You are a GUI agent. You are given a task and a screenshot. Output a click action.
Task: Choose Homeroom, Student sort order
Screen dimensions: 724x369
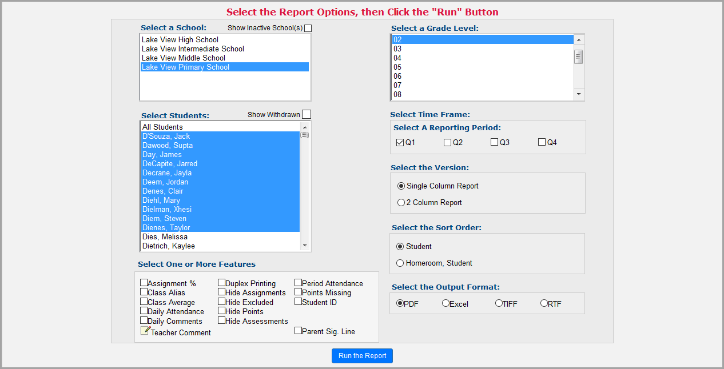(400, 263)
